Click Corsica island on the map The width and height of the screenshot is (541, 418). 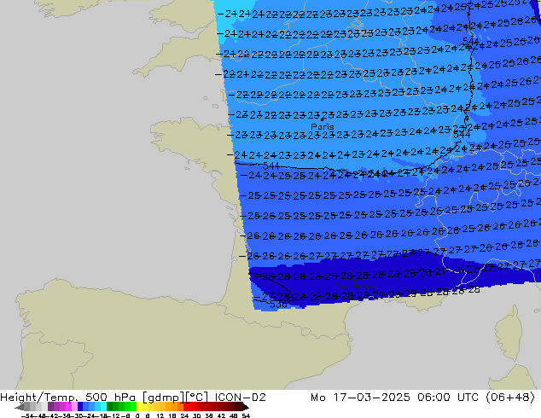(x=509, y=333)
